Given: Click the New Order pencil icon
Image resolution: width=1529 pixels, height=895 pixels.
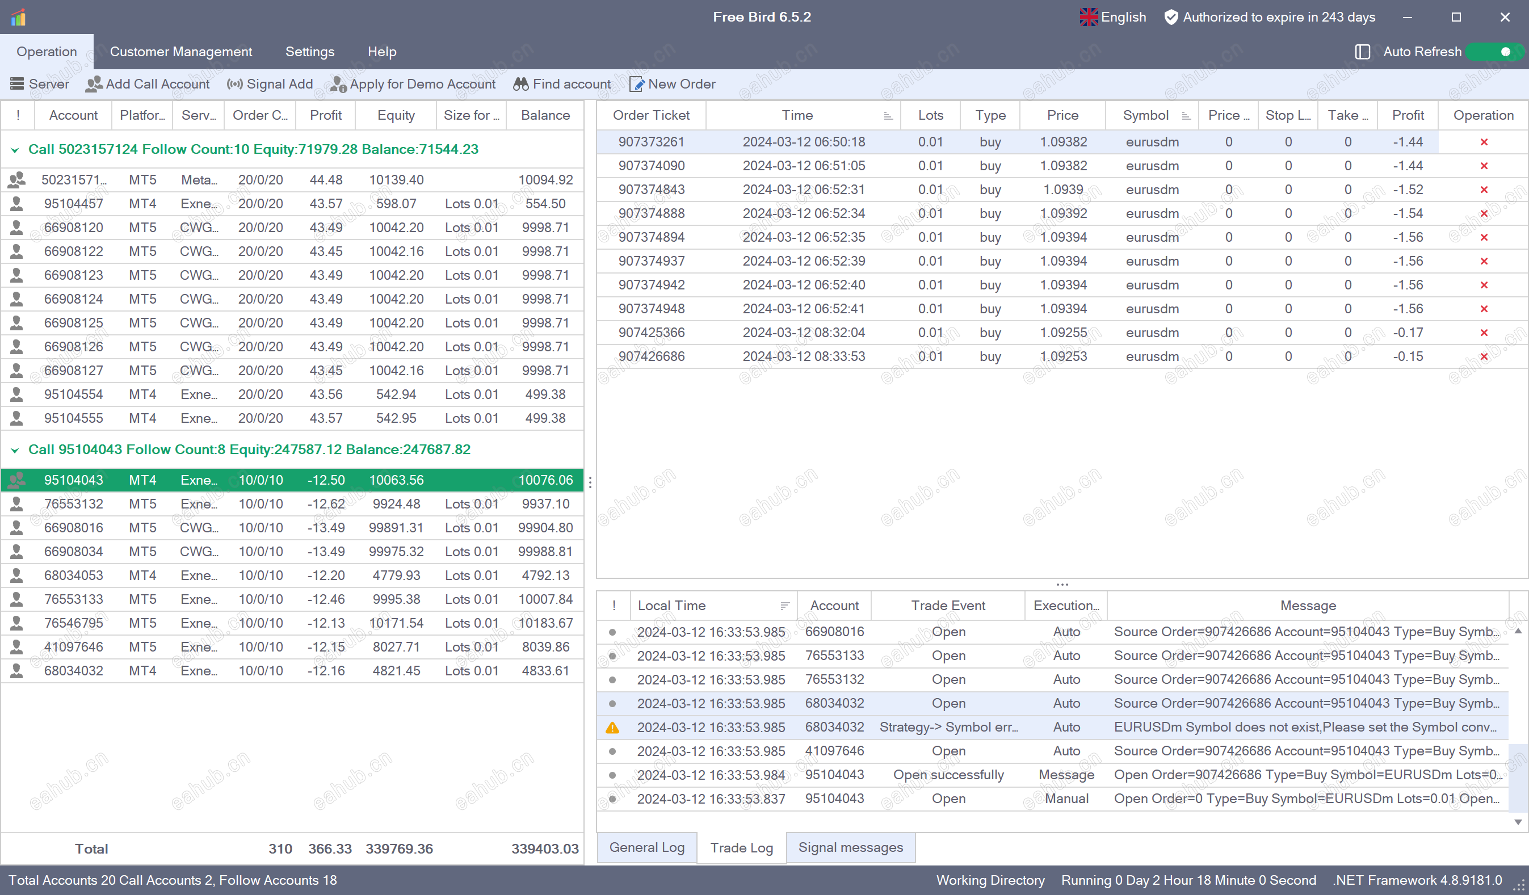Looking at the screenshot, I should (x=636, y=84).
